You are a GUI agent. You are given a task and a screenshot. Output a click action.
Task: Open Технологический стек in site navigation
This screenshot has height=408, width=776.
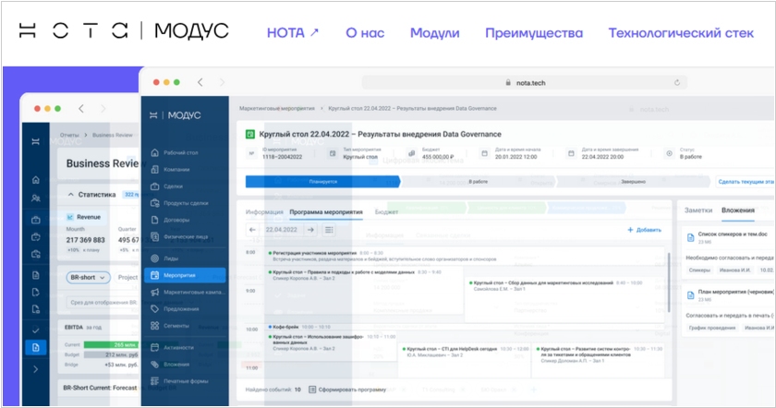(x=681, y=33)
